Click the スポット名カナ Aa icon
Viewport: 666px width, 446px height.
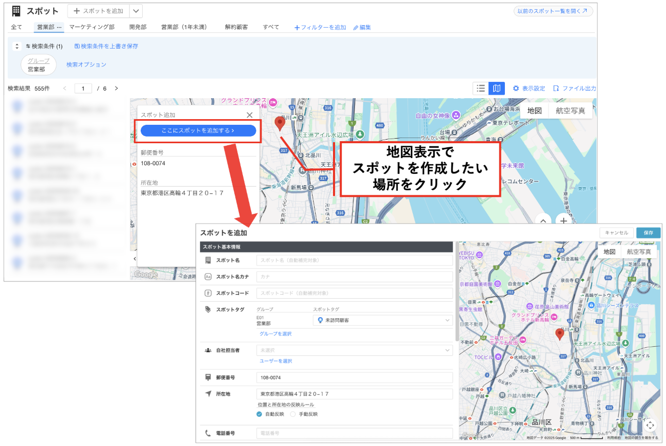tap(208, 277)
